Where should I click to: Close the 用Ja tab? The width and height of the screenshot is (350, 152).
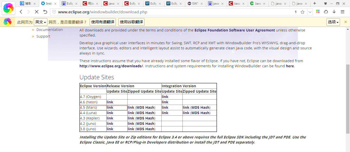pos(97,4)
